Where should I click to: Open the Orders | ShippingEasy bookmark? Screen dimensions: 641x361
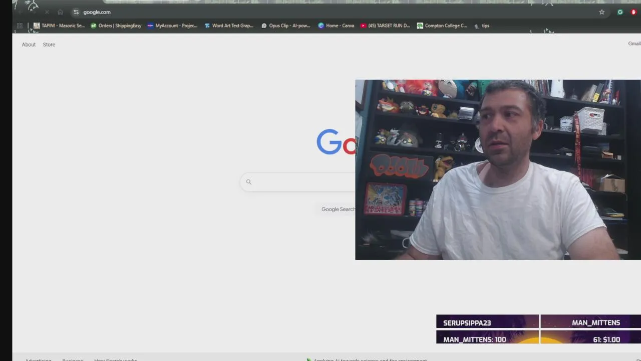116,26
